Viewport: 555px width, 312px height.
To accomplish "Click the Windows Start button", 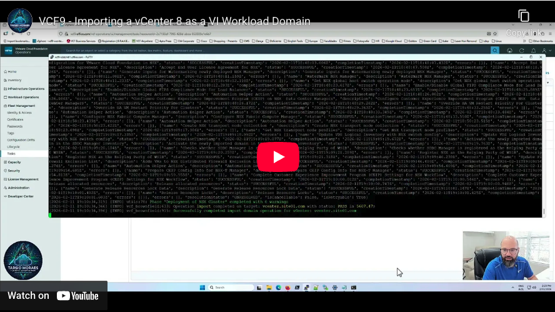I will (x=202, y=288).
